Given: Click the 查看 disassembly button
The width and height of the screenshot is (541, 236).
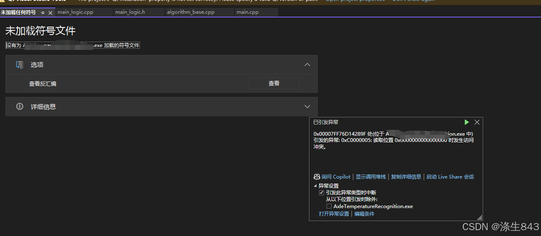Looking at the screenshot, I should click(274, 83).
